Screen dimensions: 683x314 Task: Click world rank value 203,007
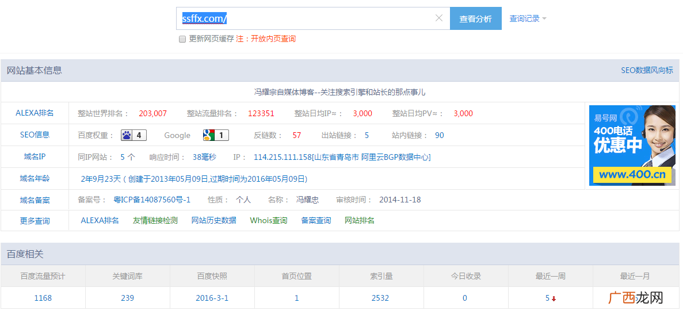tap(153, 114)
